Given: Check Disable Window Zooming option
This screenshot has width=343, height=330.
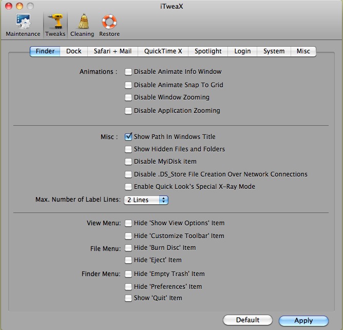Looking at the screenshot, I should pos(128,98).
